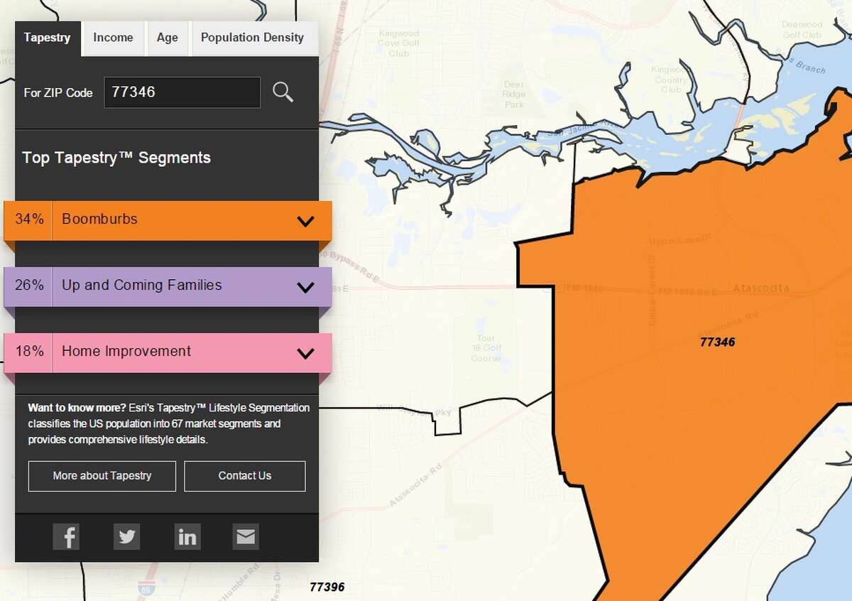Click the Contact Us button
The width and height of the screenshot is (852, 601).
click(244, 476)
